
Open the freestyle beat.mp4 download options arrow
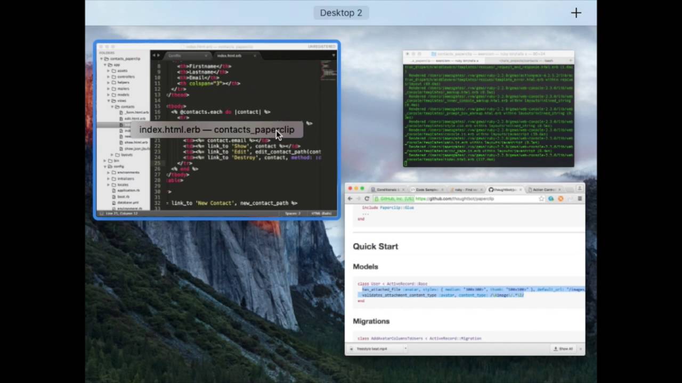405,348
